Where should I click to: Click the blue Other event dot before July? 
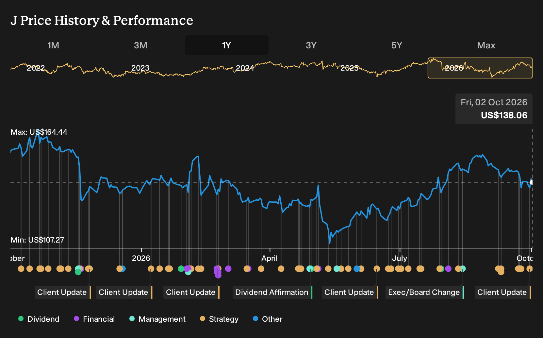[357, 269]
